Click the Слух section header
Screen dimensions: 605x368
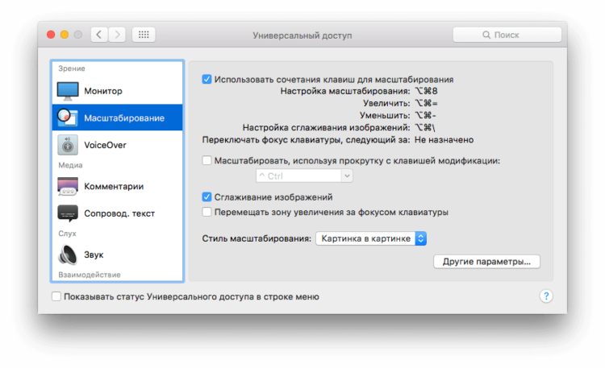pos(67,234)
